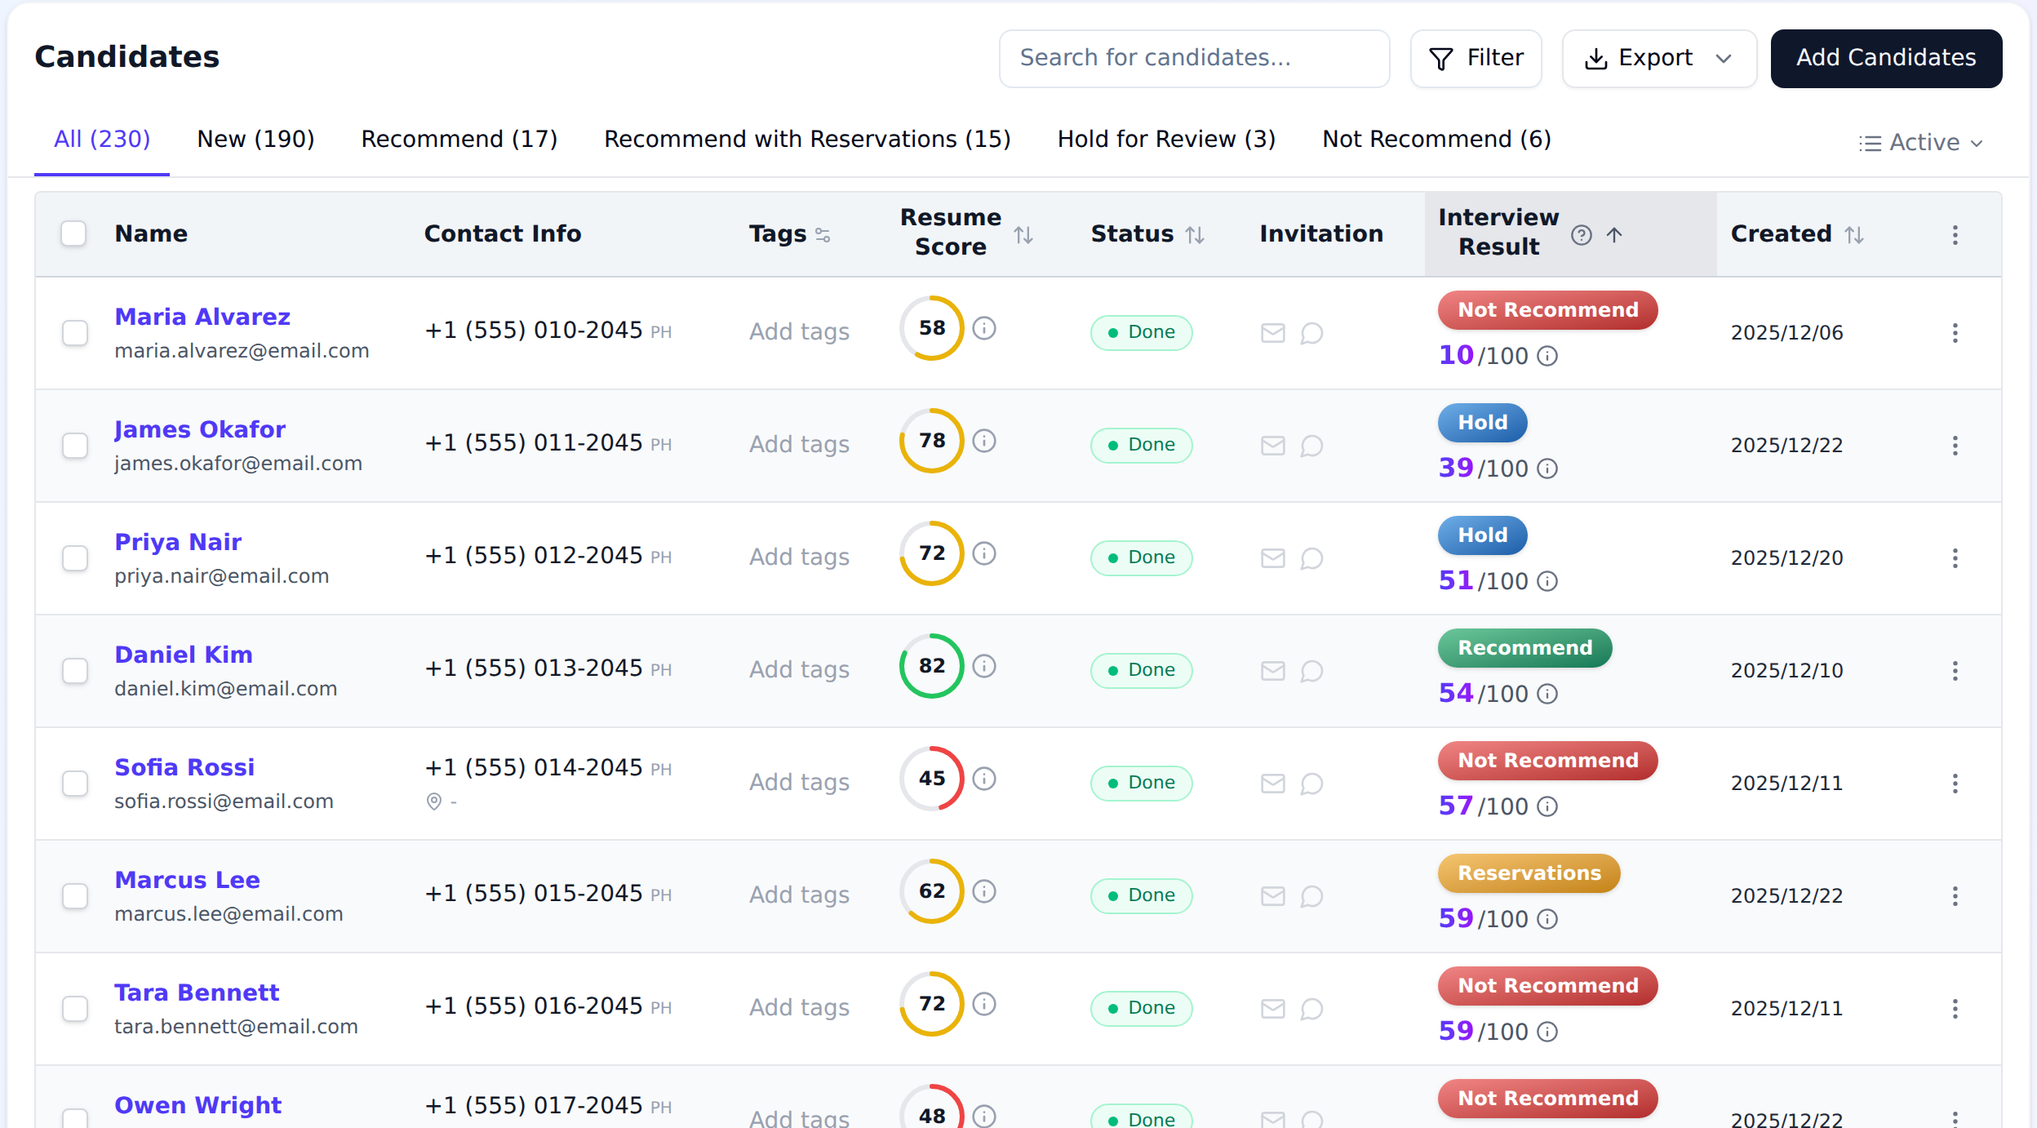Image resolution: width=2037 pixels, height=1128 pixels.
Task: Click Interview Result ascending sort arrow
Action: click(x=1614, y=235)
